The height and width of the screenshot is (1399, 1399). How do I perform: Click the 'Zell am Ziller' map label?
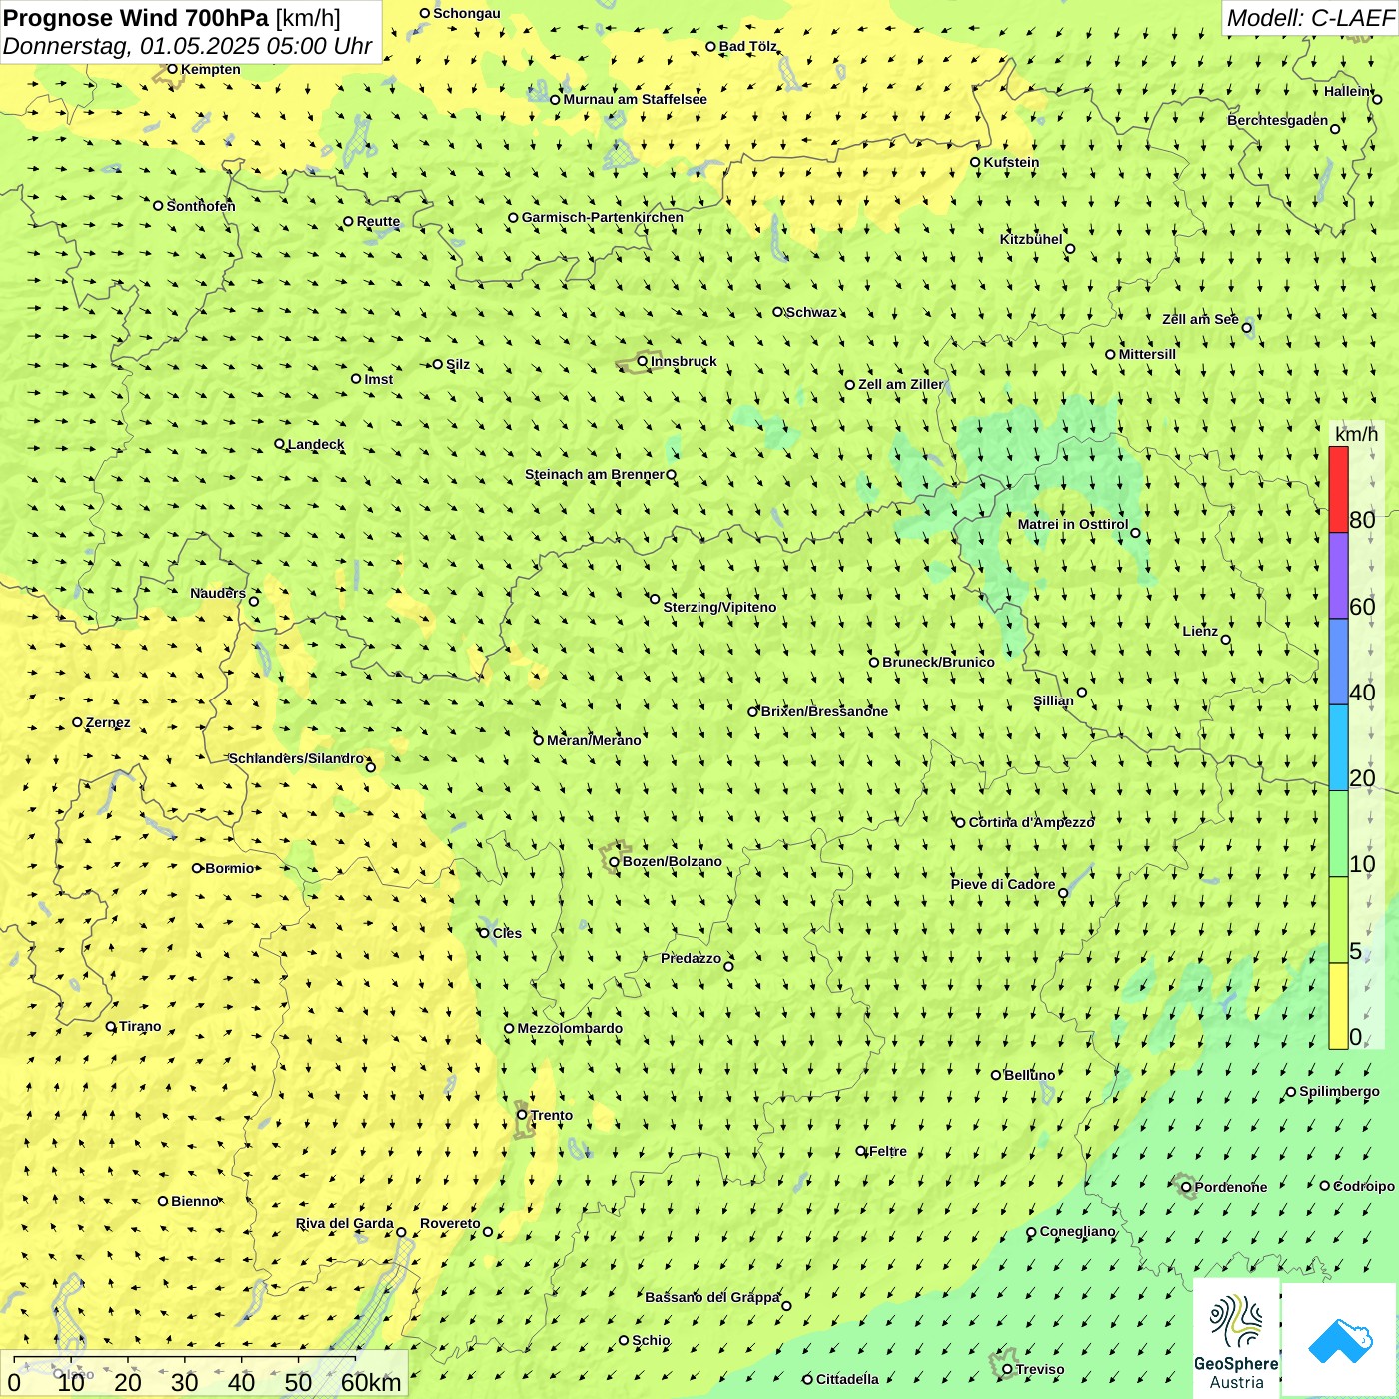coord(901,384)
